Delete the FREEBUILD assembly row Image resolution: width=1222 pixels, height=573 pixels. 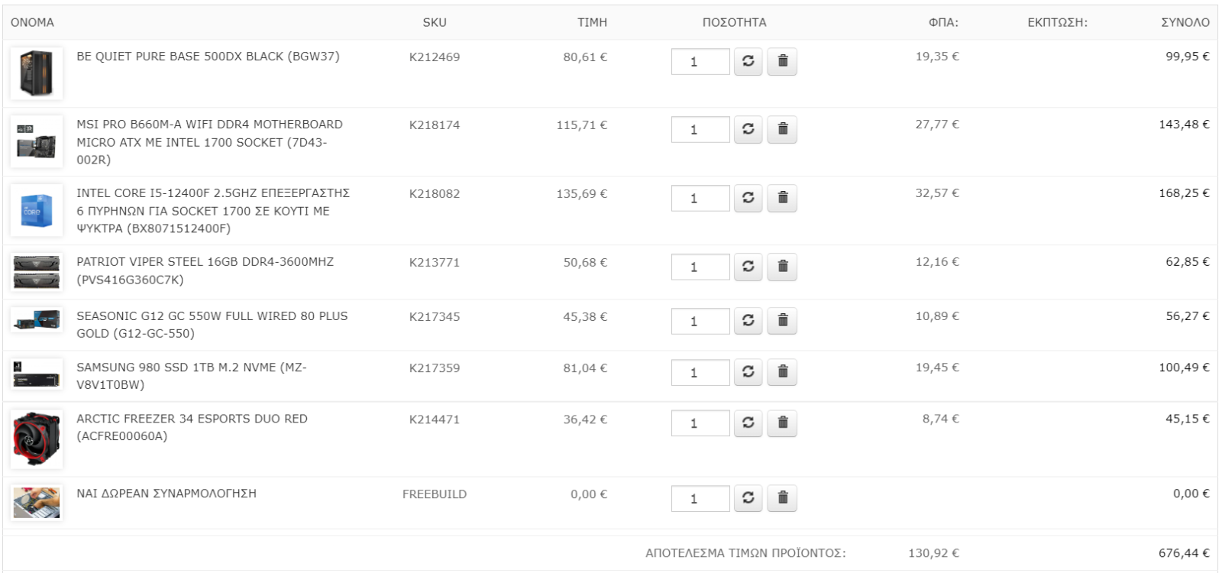click(x=783, y=498)
